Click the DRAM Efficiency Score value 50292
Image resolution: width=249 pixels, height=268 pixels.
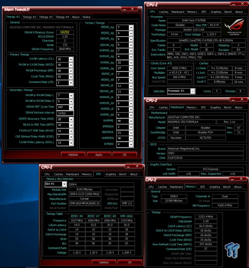pos(65,32)
